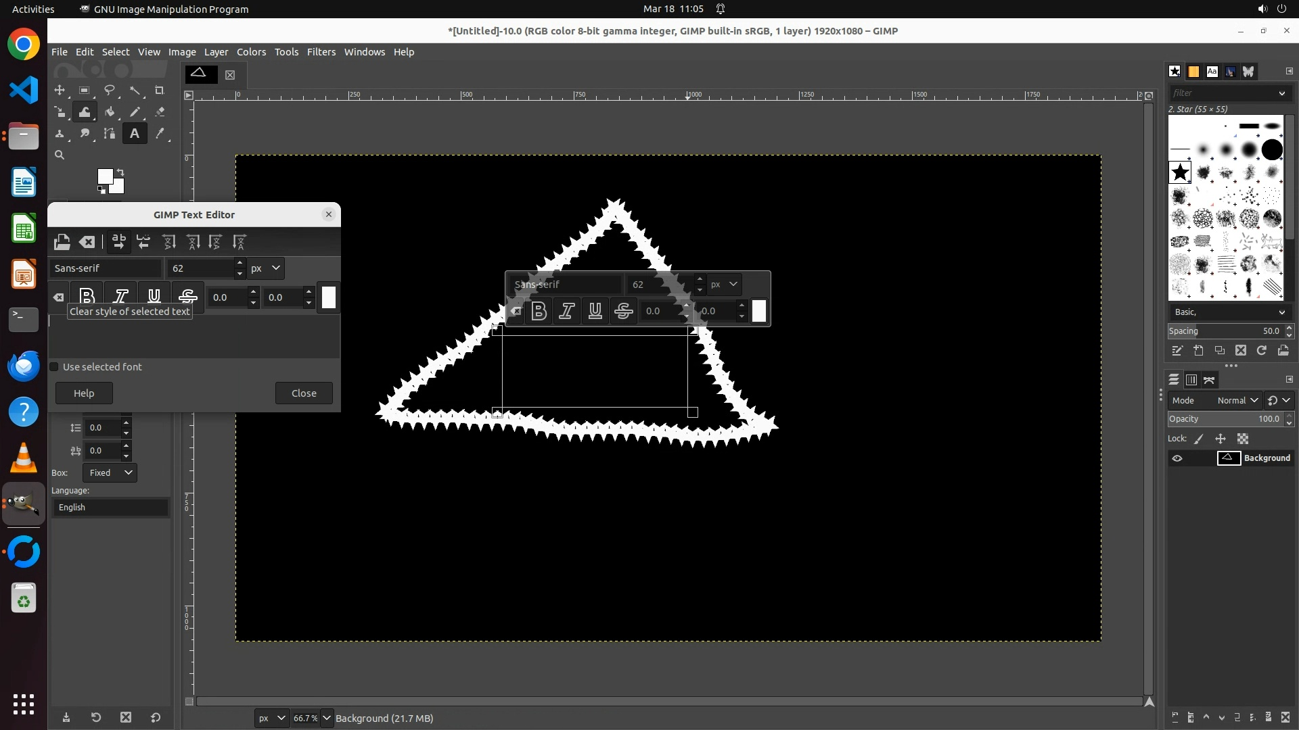Click the text color swatch in Text Editor
The width and height of the screenshot is (1299, 730).
[x=329, y=297]
